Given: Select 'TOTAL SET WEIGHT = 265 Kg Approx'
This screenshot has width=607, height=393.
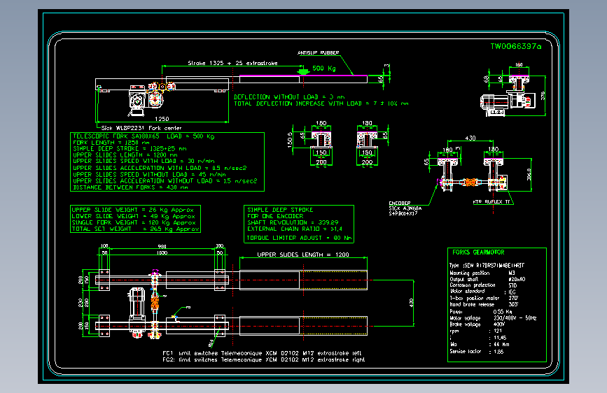Looking at the screenshot, I should click(136, 229).
